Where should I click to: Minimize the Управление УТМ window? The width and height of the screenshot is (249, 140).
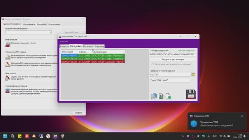click(x=181, y=36)
